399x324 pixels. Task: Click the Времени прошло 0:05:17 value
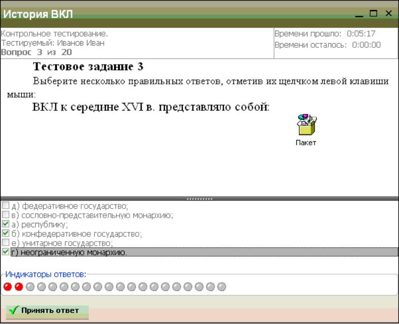[361, 34]
